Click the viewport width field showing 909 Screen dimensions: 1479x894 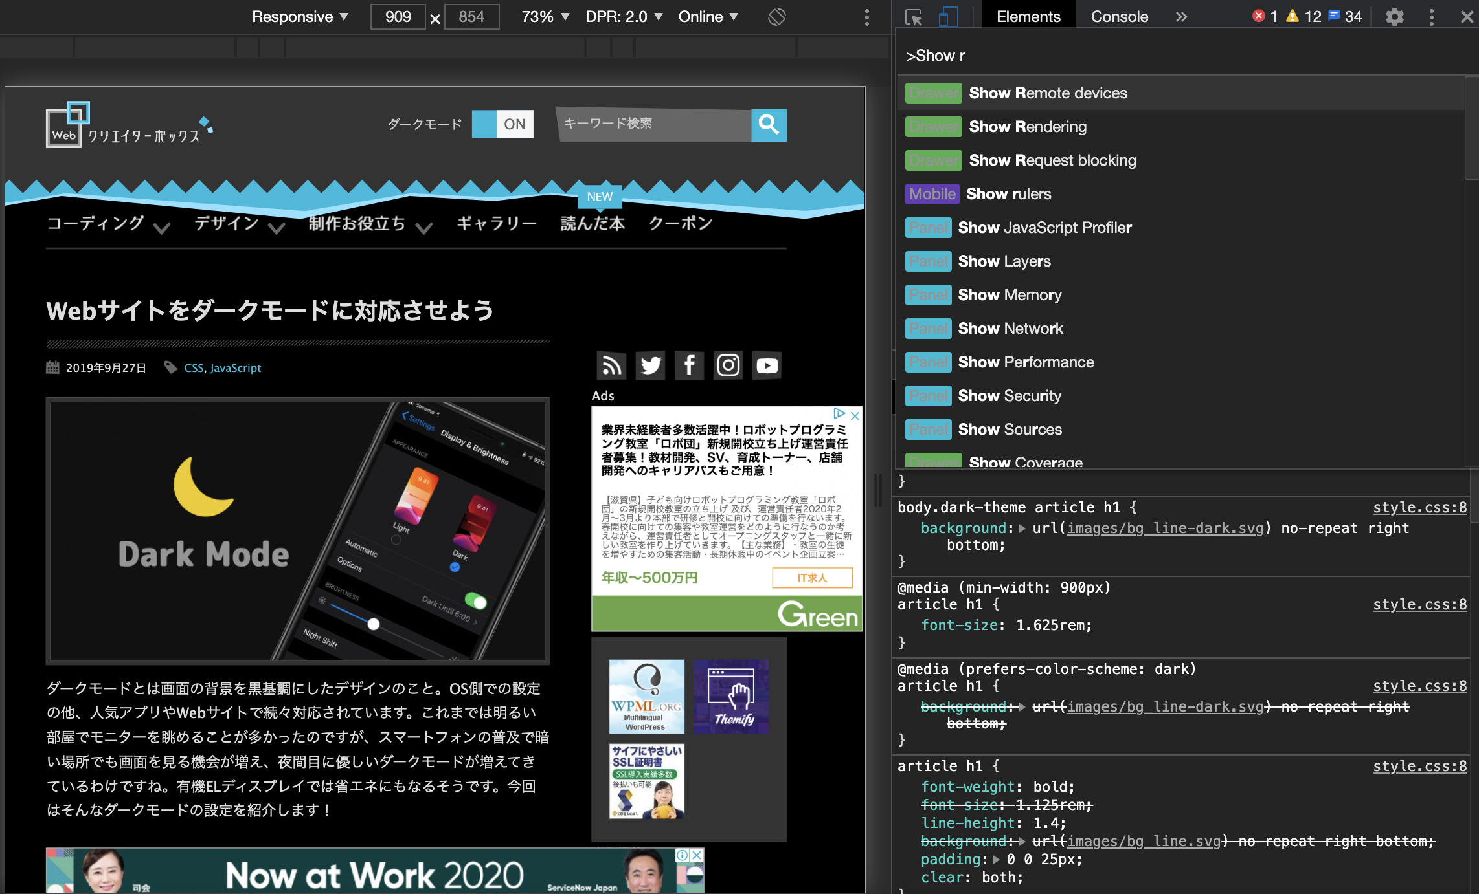[x=397, y=17]
